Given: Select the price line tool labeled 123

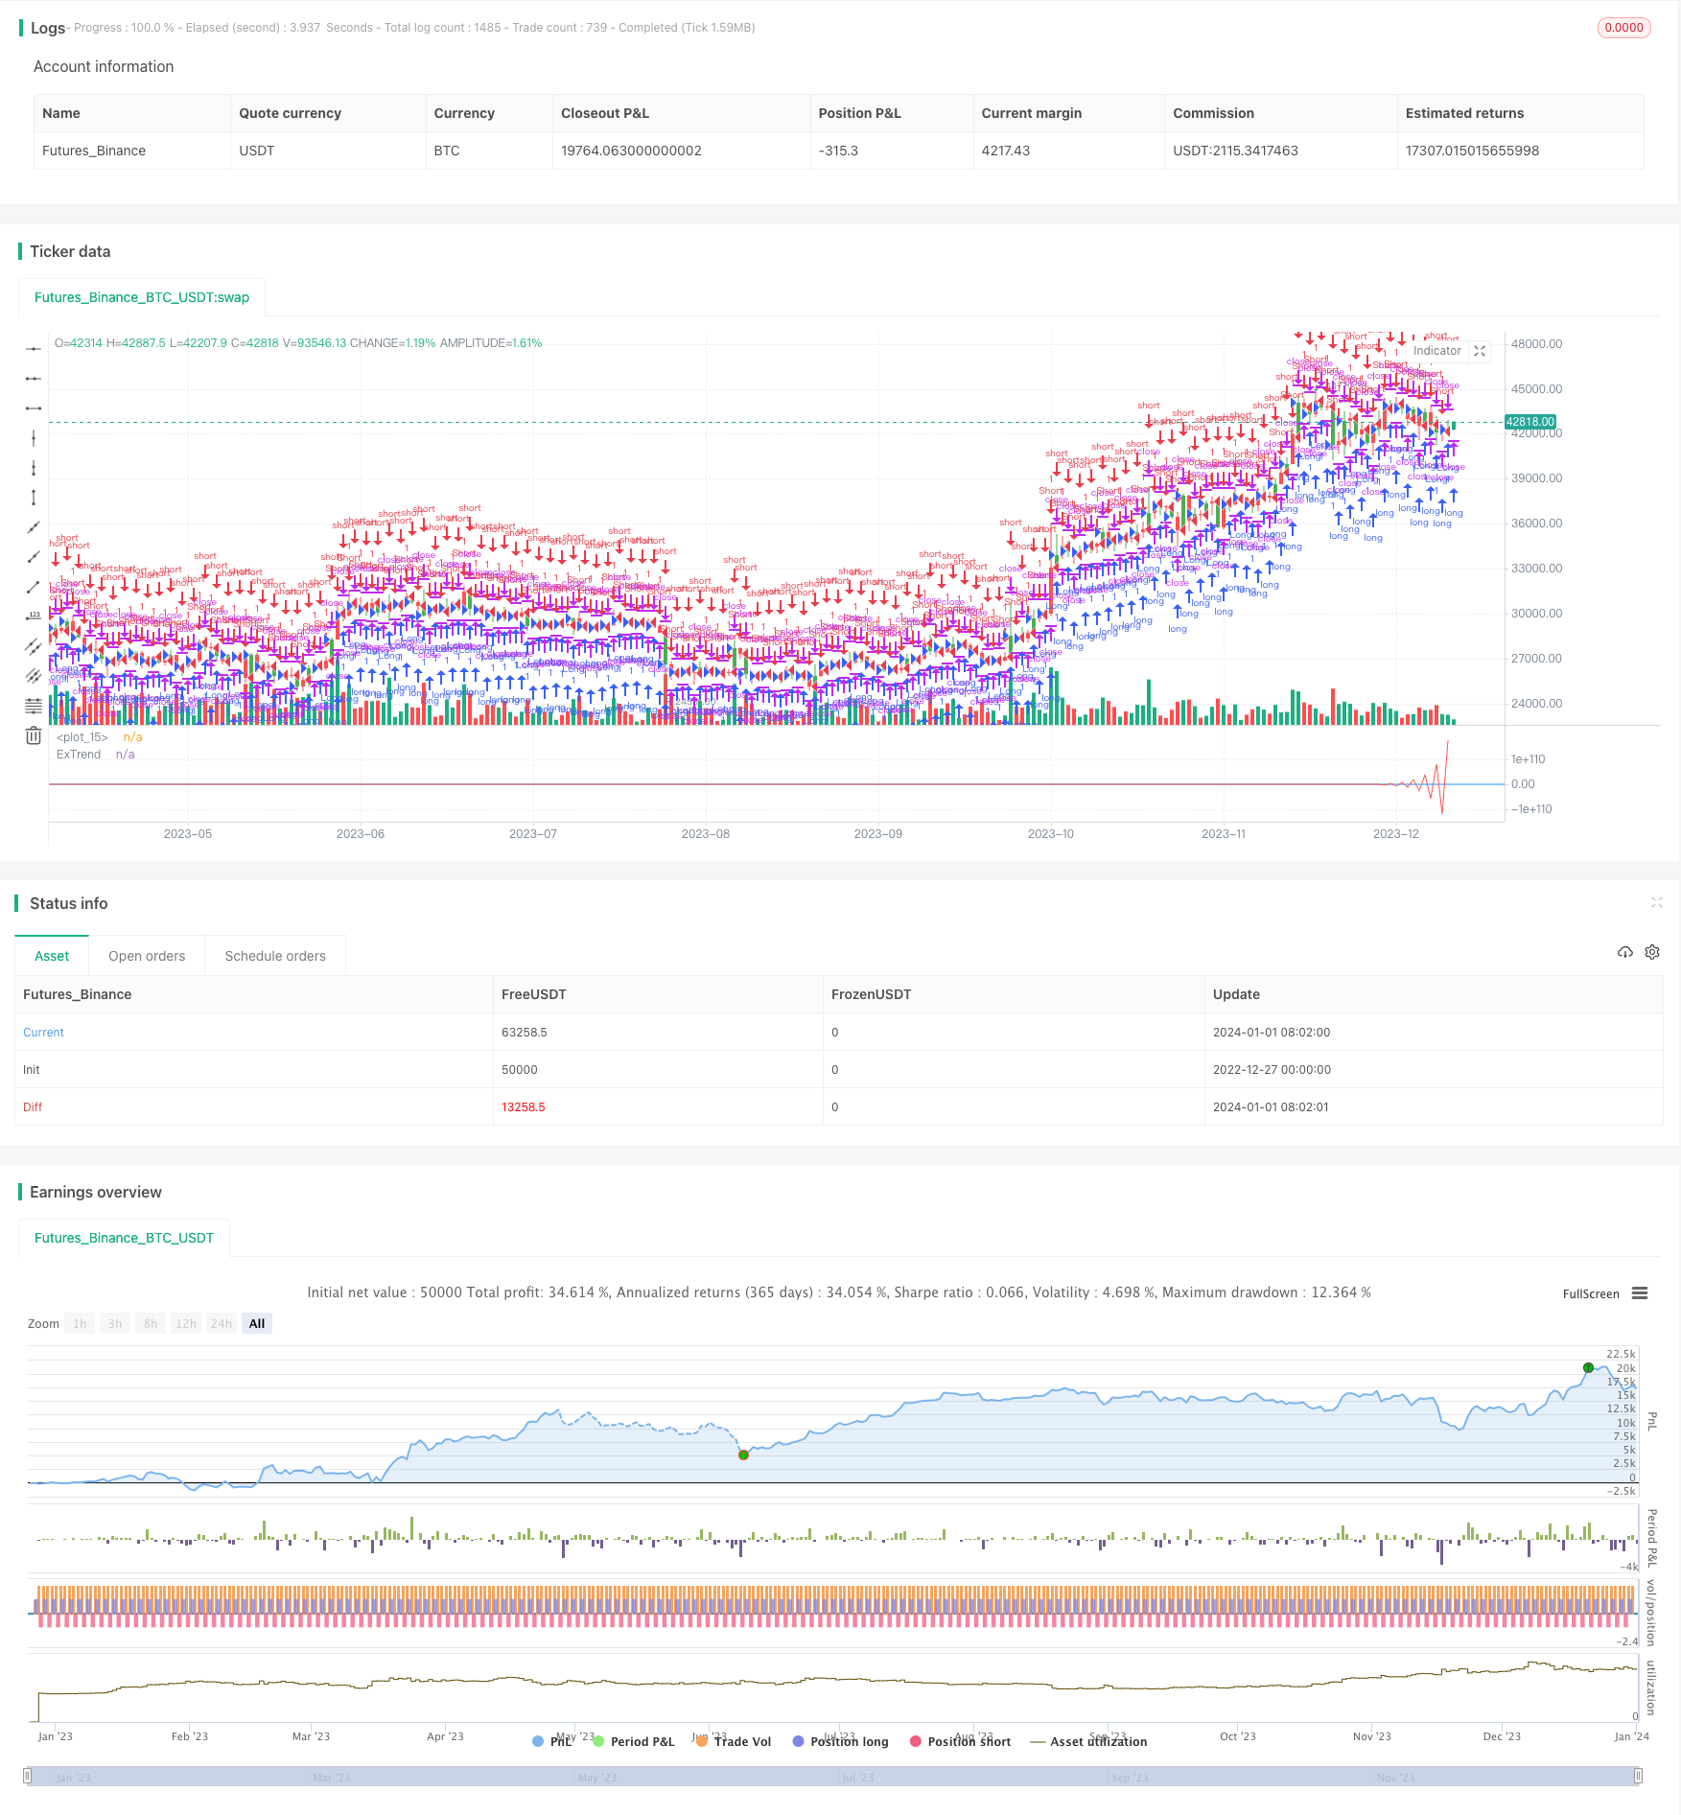Looking at the screenshot, I should pyautogui.click(x=34, y=617).
